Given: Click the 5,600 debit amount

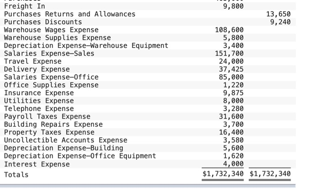Looking at the screenshot, I should click(233, 148).
